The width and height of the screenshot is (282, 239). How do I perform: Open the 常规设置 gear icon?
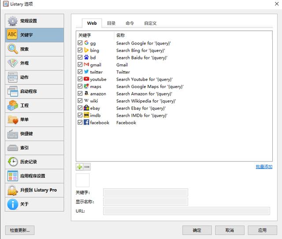12,21
